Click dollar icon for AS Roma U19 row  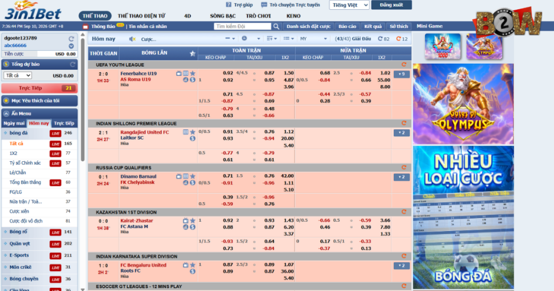(193, 80)
